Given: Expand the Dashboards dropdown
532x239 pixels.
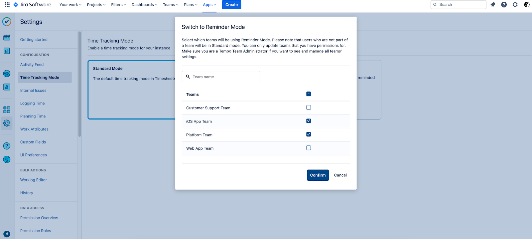Looking at the screenshot, I should pyautogui.click(x=144, y=5).
